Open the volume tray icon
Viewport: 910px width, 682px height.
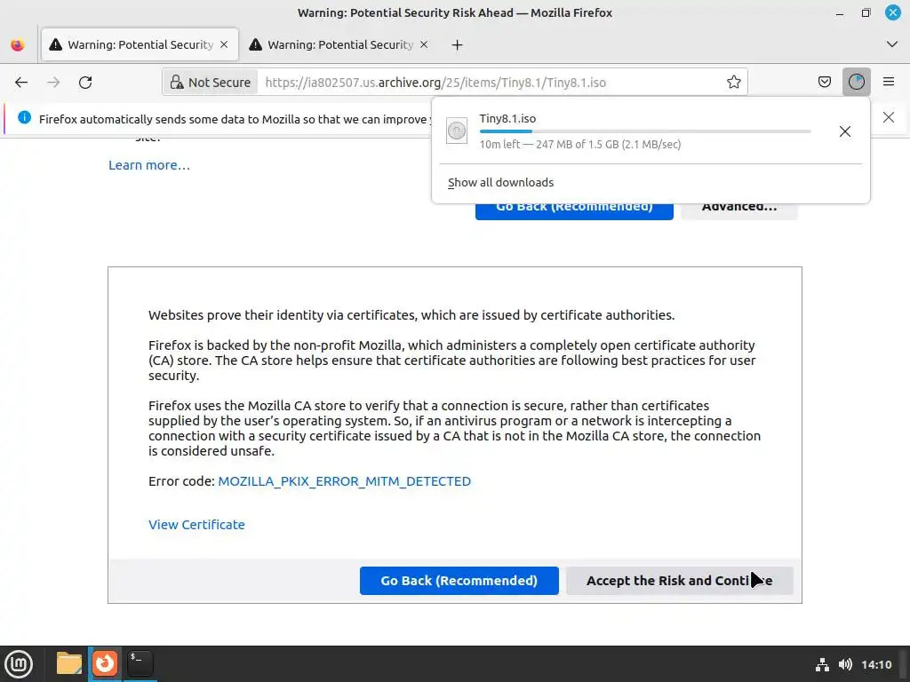[x=846, y=664]
